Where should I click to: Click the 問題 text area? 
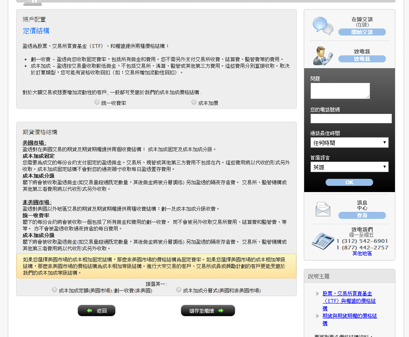point(340,91)
